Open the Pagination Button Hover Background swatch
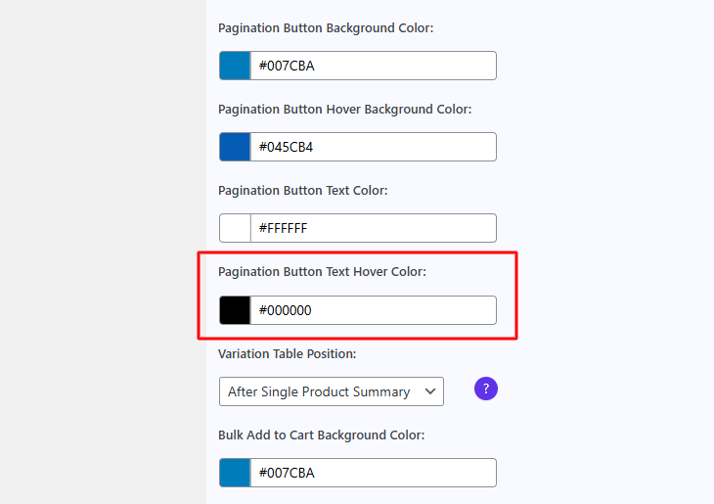Viewport: 714px width, 504px height. pos(235,147)
